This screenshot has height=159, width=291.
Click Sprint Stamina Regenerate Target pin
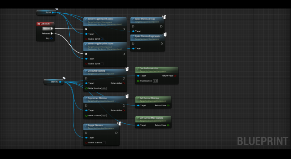point(133,49)
